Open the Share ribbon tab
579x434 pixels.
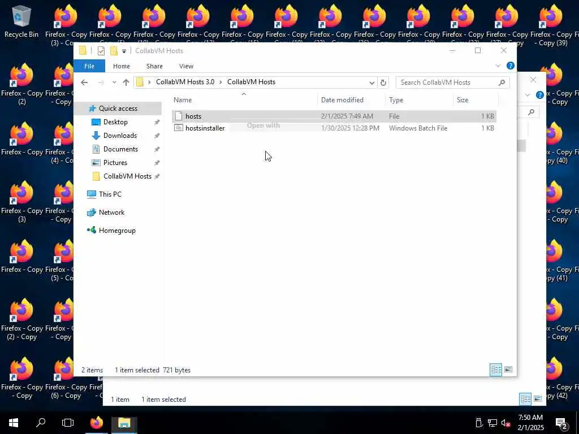[154, 66]
